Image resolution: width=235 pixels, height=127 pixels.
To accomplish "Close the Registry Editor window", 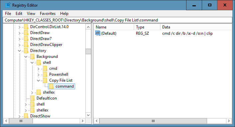I will coord(225,5).
